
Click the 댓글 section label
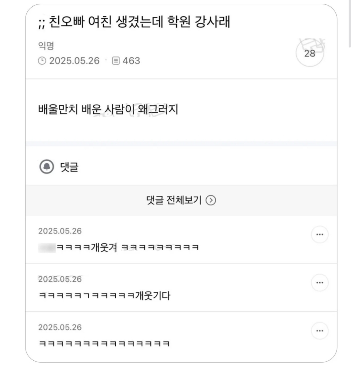coord(69,167)
